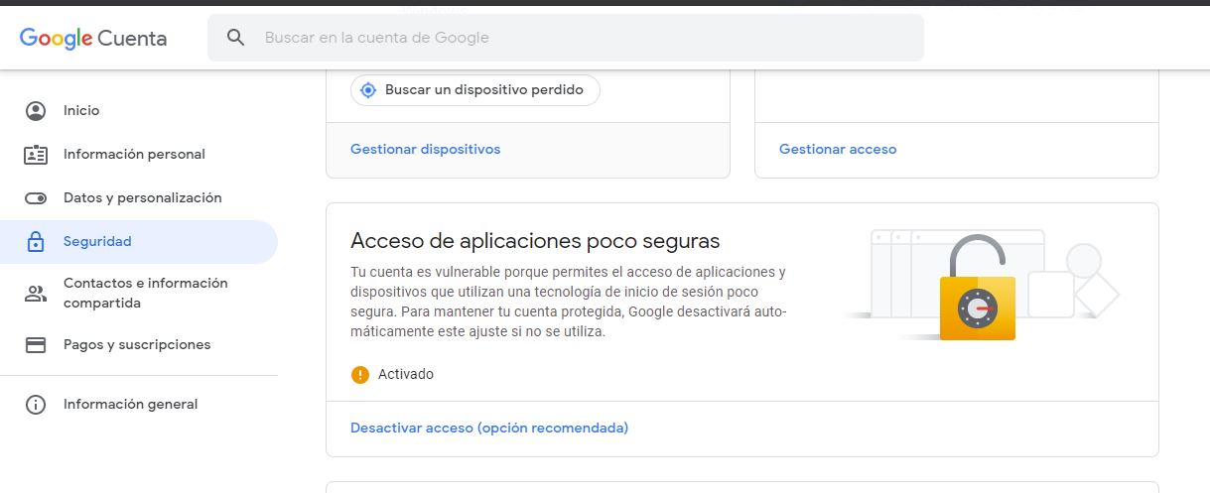The height and width of the screenshot is (493, 1210).
Task: Click the Inicio person icon in sidebar
Action: point(36,111)
